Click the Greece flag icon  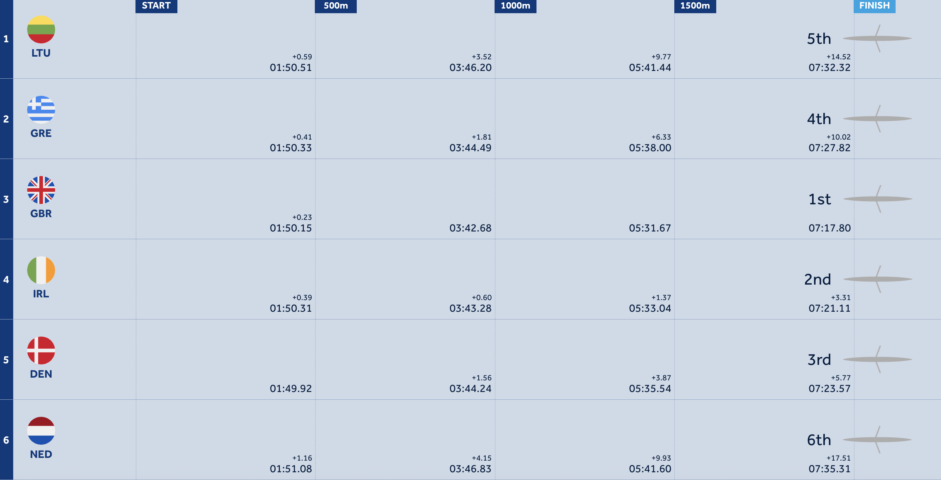pyautogui.click(x=41, y=110)
